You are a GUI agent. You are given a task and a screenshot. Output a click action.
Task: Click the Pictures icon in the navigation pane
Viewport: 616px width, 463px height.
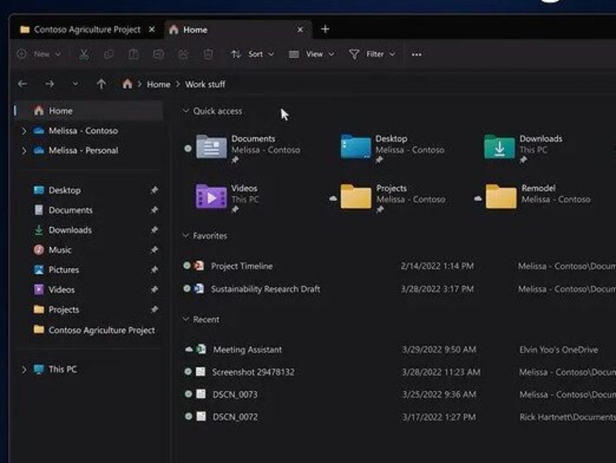(38, 270)
